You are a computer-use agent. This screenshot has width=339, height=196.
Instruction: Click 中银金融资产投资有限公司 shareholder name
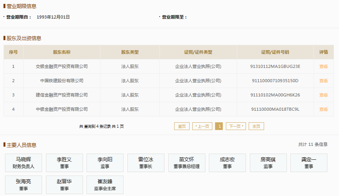coord(62,109)
